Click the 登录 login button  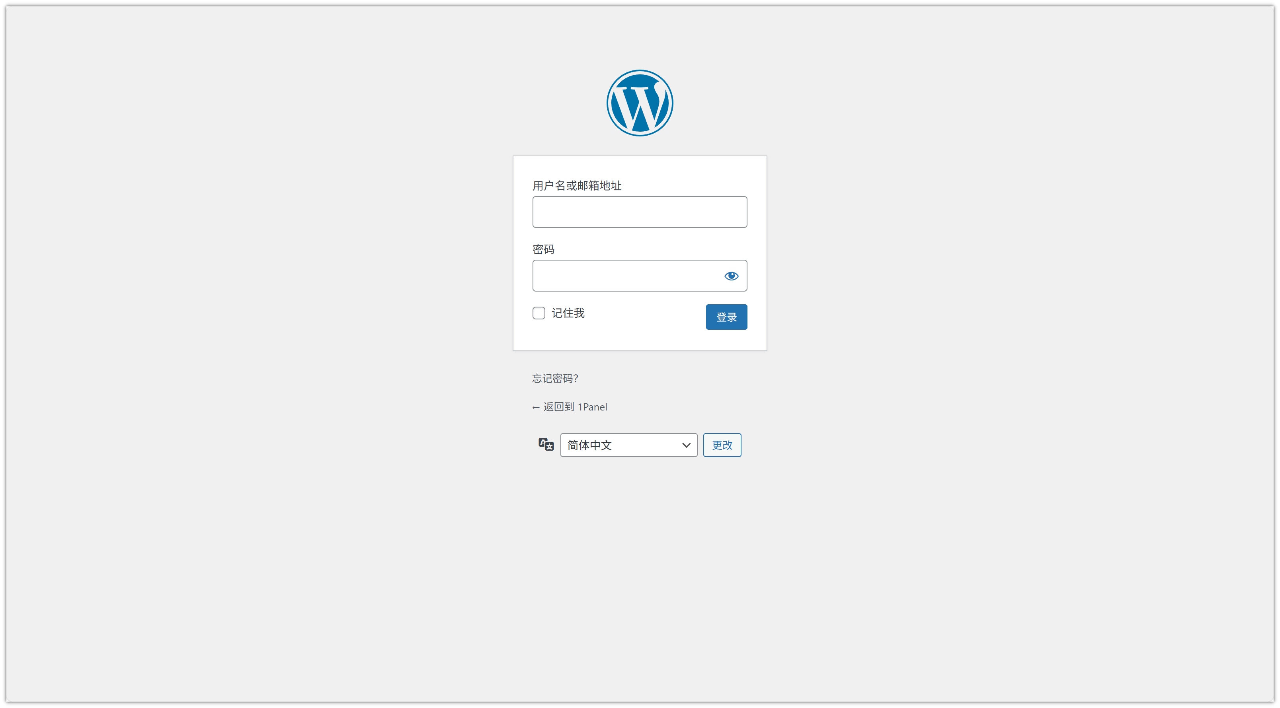pos(726,317)
